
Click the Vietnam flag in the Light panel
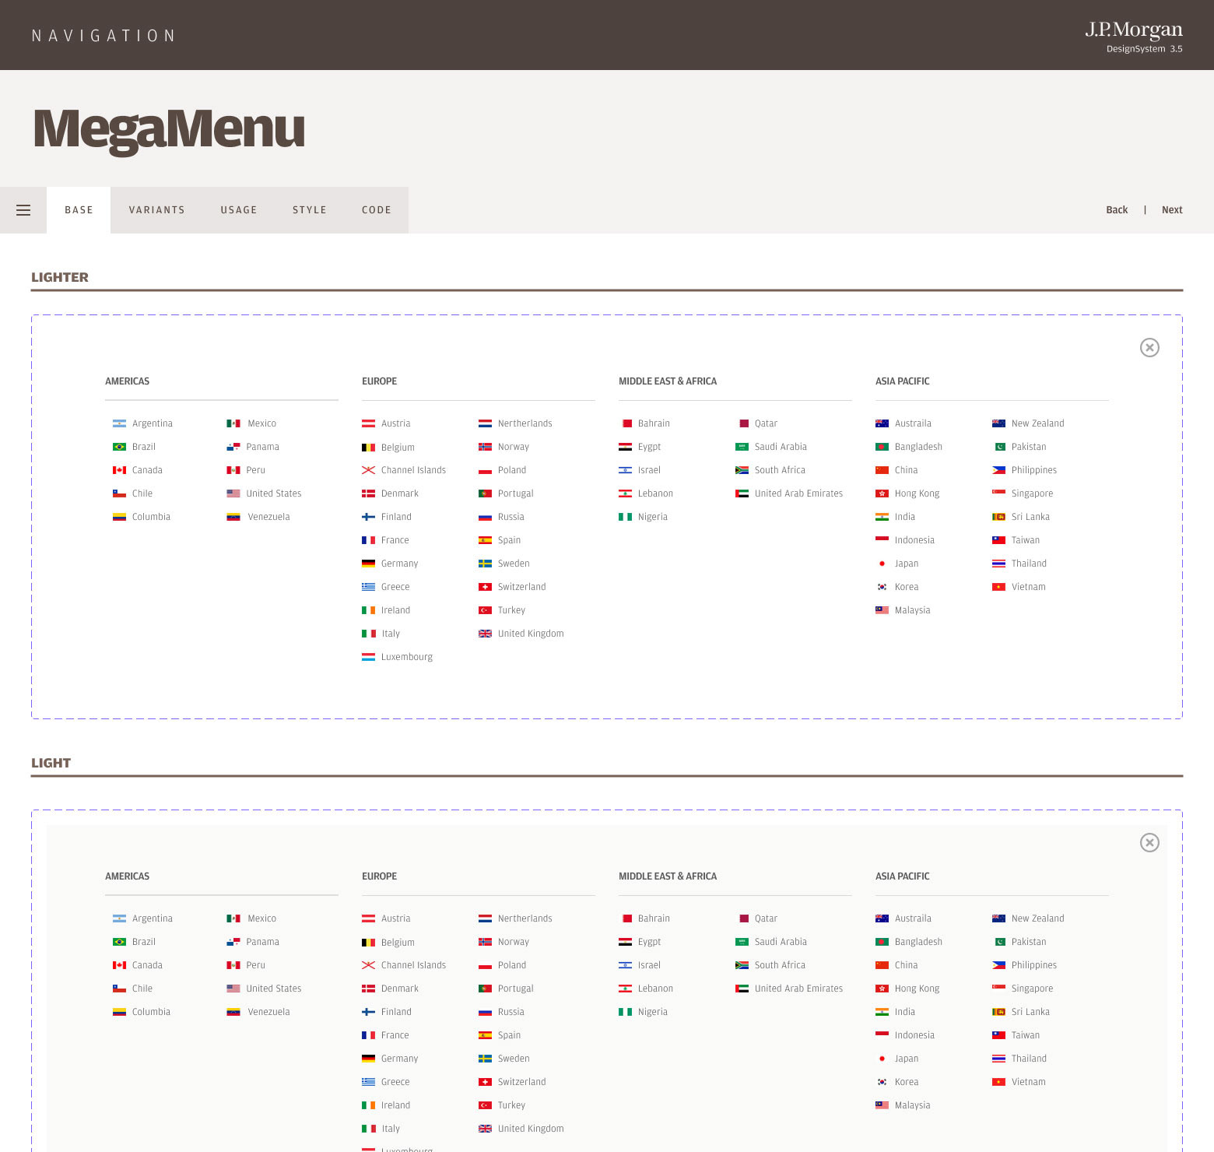pyautogui.click(x=998, y=1082)
